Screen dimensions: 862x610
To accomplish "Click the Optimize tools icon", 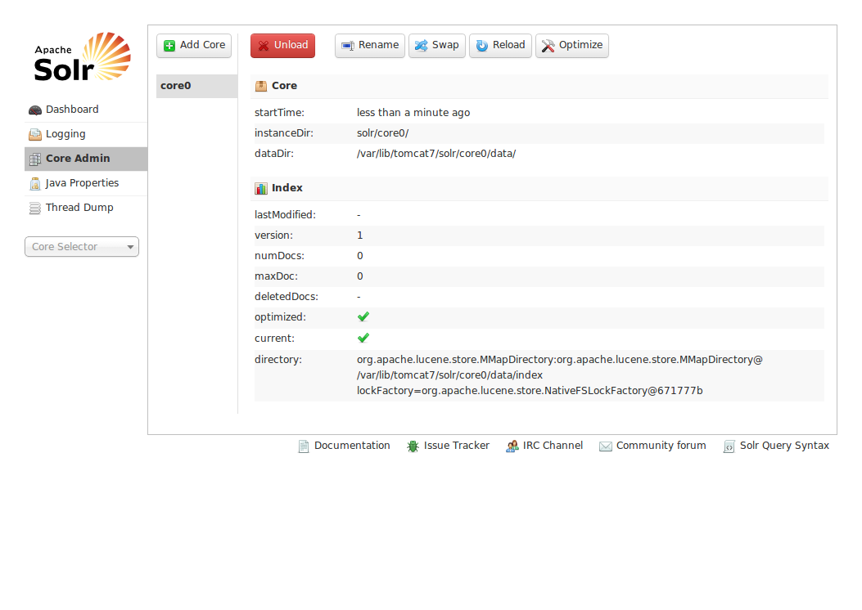I will click(548, 46).
